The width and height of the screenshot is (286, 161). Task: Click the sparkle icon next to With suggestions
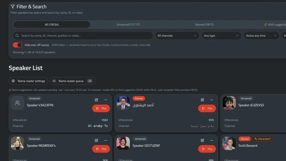click(266, 25)
